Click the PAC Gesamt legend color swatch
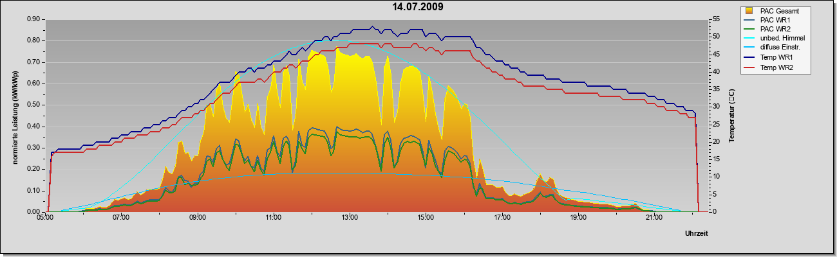Screen dimensions: 837x257 749,11
